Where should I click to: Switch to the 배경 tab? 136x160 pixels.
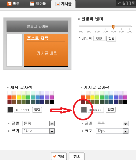click(13, 4)
